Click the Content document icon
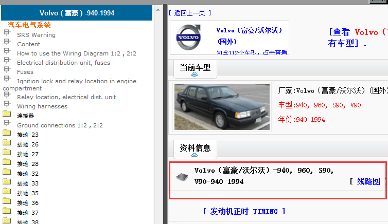Image resolution: width=388 pixels, height=224 pixels. 7,42
